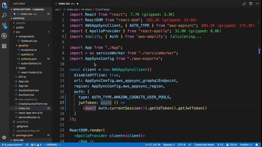Open Ln 17, Col 19 go-to-line indicator

pyautogui.click(x=153, y=145)
